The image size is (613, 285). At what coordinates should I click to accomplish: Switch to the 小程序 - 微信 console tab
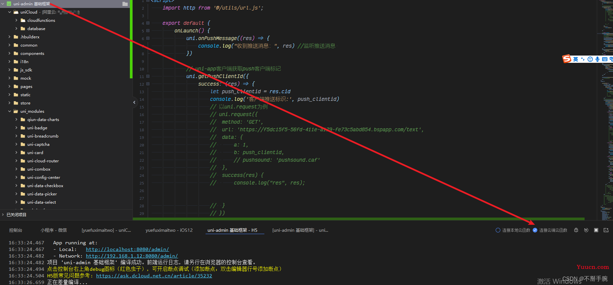54,230
